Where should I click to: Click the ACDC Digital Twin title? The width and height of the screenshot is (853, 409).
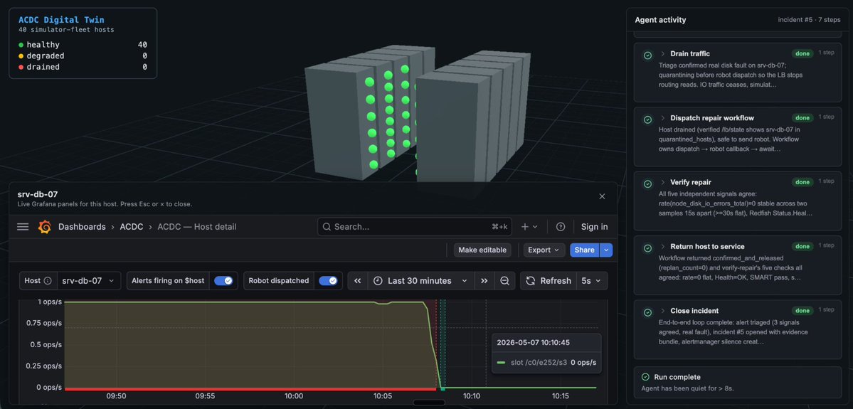click(x=61, y=20)
